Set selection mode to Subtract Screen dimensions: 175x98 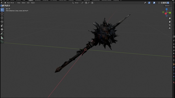[5, 5]
